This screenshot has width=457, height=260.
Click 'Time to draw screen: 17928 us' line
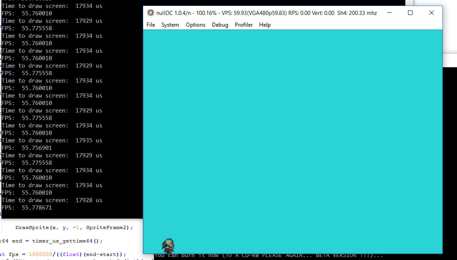tap(52, 200)
